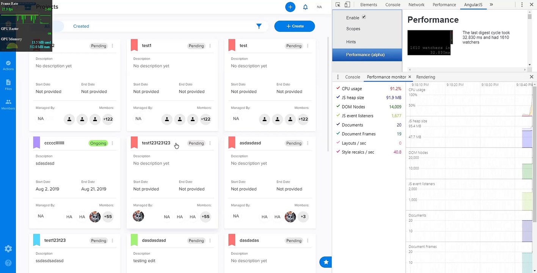Screen dimensions: 537x273
Task: Switch to Network tab
Action: (416, 5)
